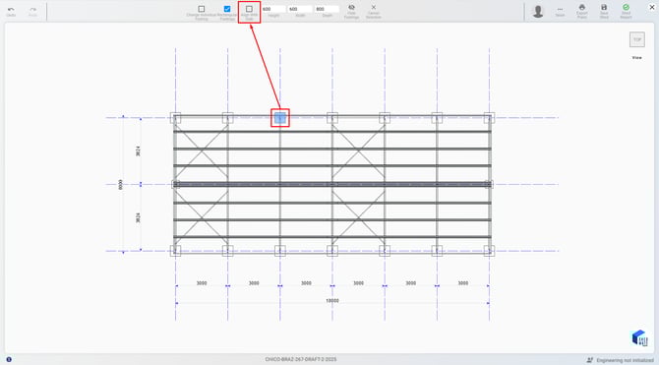The height and width of the screenshot is (365, 659).
Task: Click the Save Shed disk icon
Action: [x=604, y=8]
